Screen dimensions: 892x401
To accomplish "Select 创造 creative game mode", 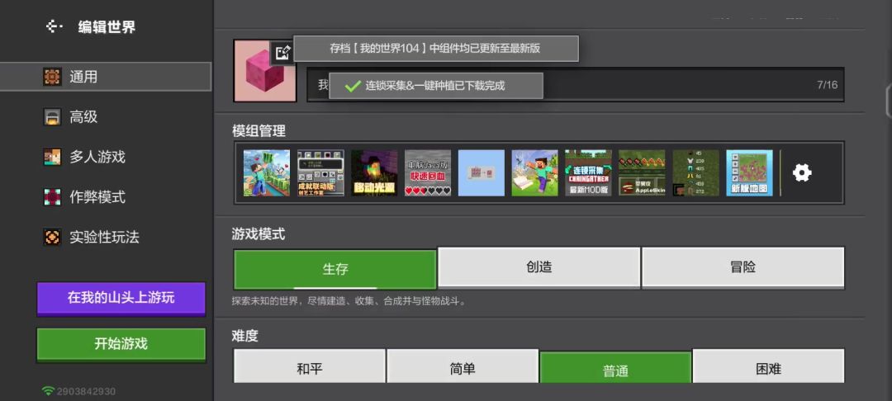I will [x=539, y=267].
